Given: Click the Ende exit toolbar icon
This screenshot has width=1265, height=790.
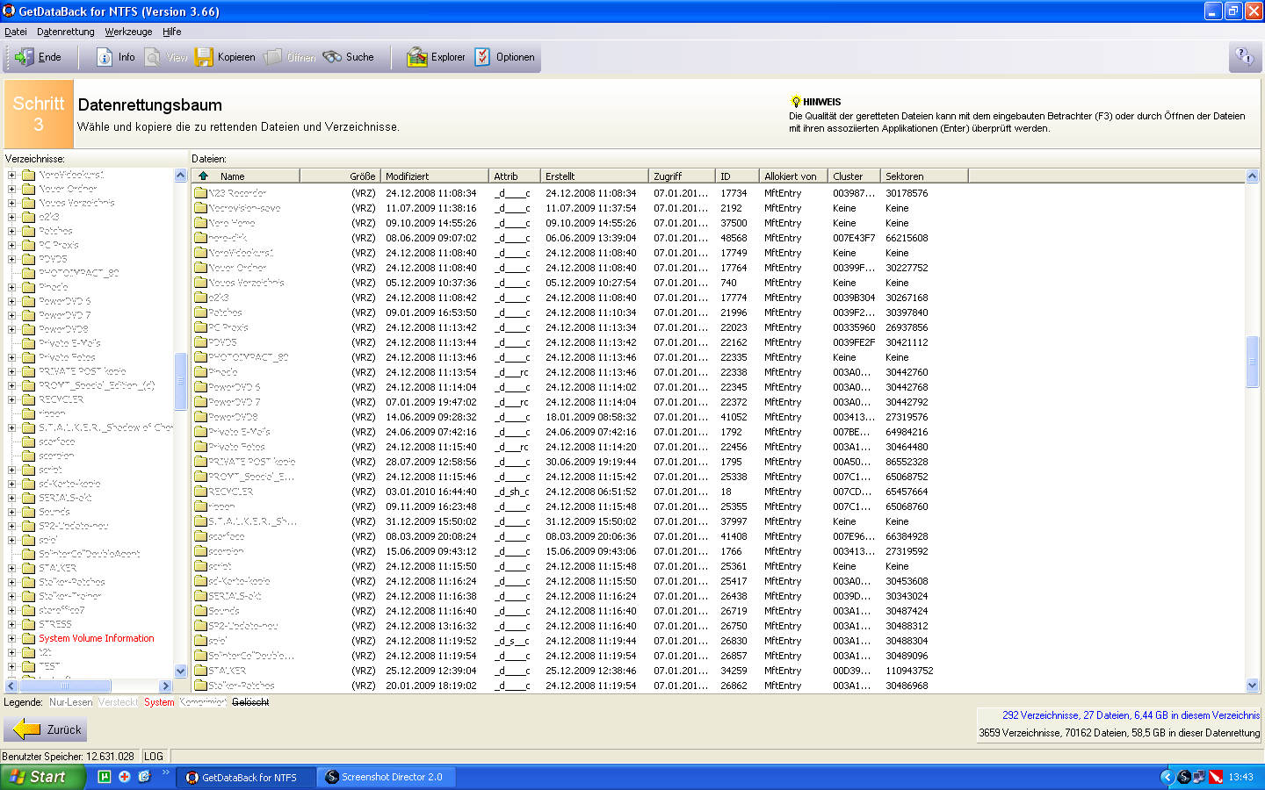Looking at the screenshot, I should [x=25, y=57].
